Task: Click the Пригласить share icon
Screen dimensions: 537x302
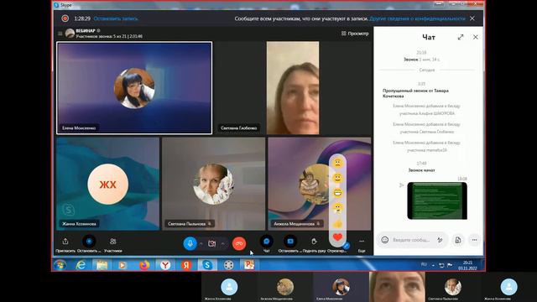Action: (x=65, y=242)
